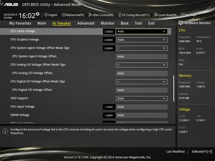Screen dimensions: 215x161
Task: Select the CPU Input Voltage label
Action: 23,107
